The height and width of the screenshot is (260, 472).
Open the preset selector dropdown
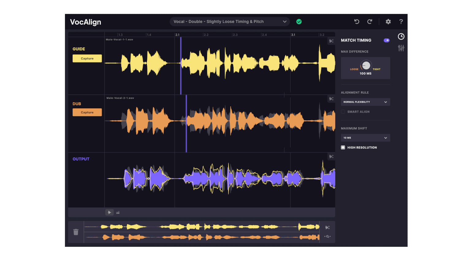pos(230,22)
